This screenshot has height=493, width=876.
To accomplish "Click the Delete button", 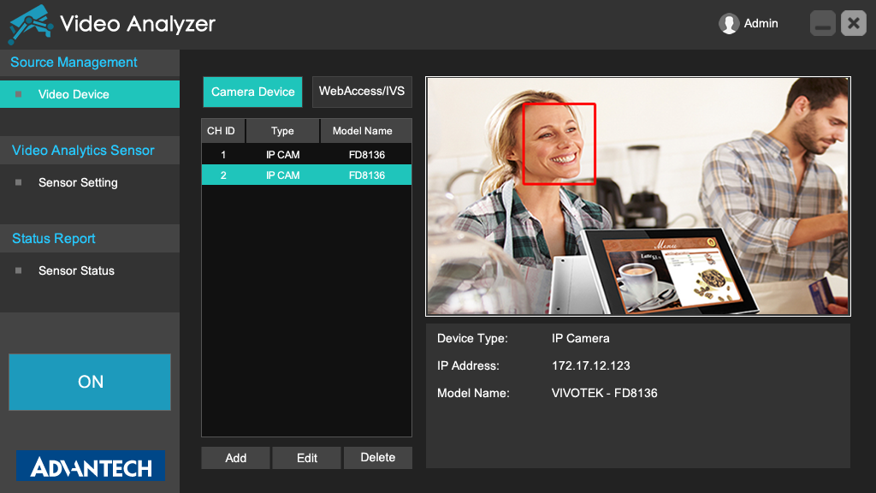I will tap(378, 458).
